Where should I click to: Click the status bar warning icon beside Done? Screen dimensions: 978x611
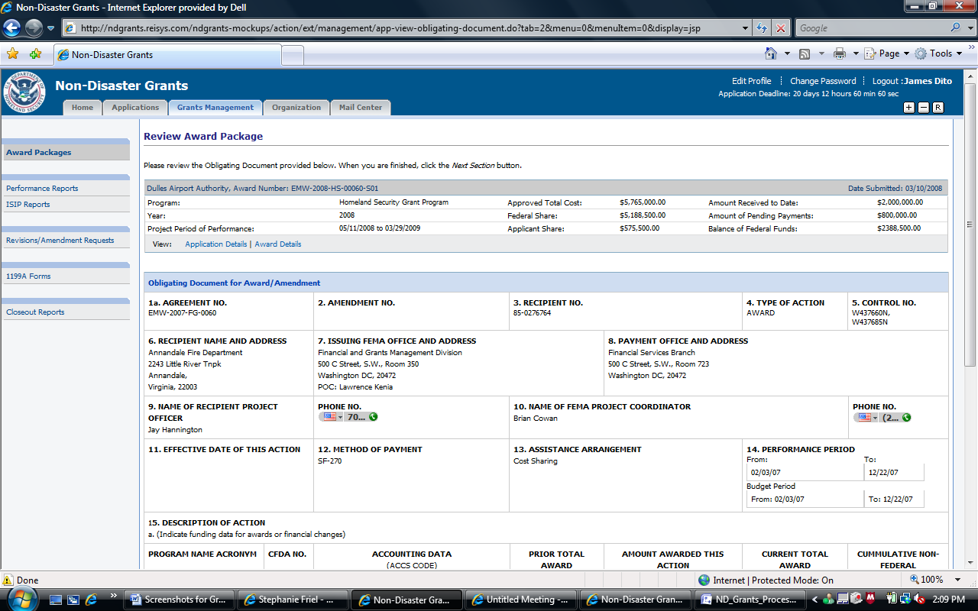pyautogui.click(x=8, y=580)
